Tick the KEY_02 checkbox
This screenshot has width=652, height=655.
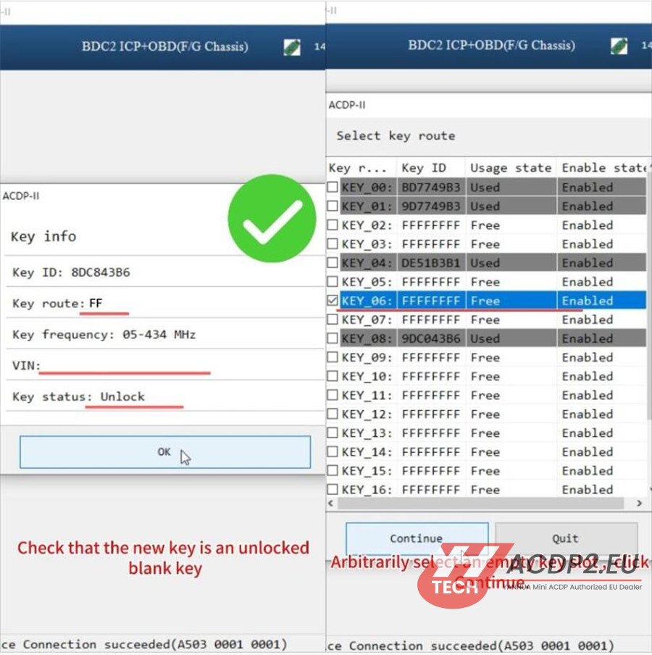point(333,225)
